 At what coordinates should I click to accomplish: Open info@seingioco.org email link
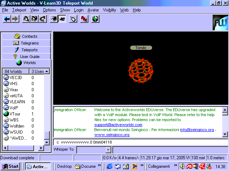[197, 130]
